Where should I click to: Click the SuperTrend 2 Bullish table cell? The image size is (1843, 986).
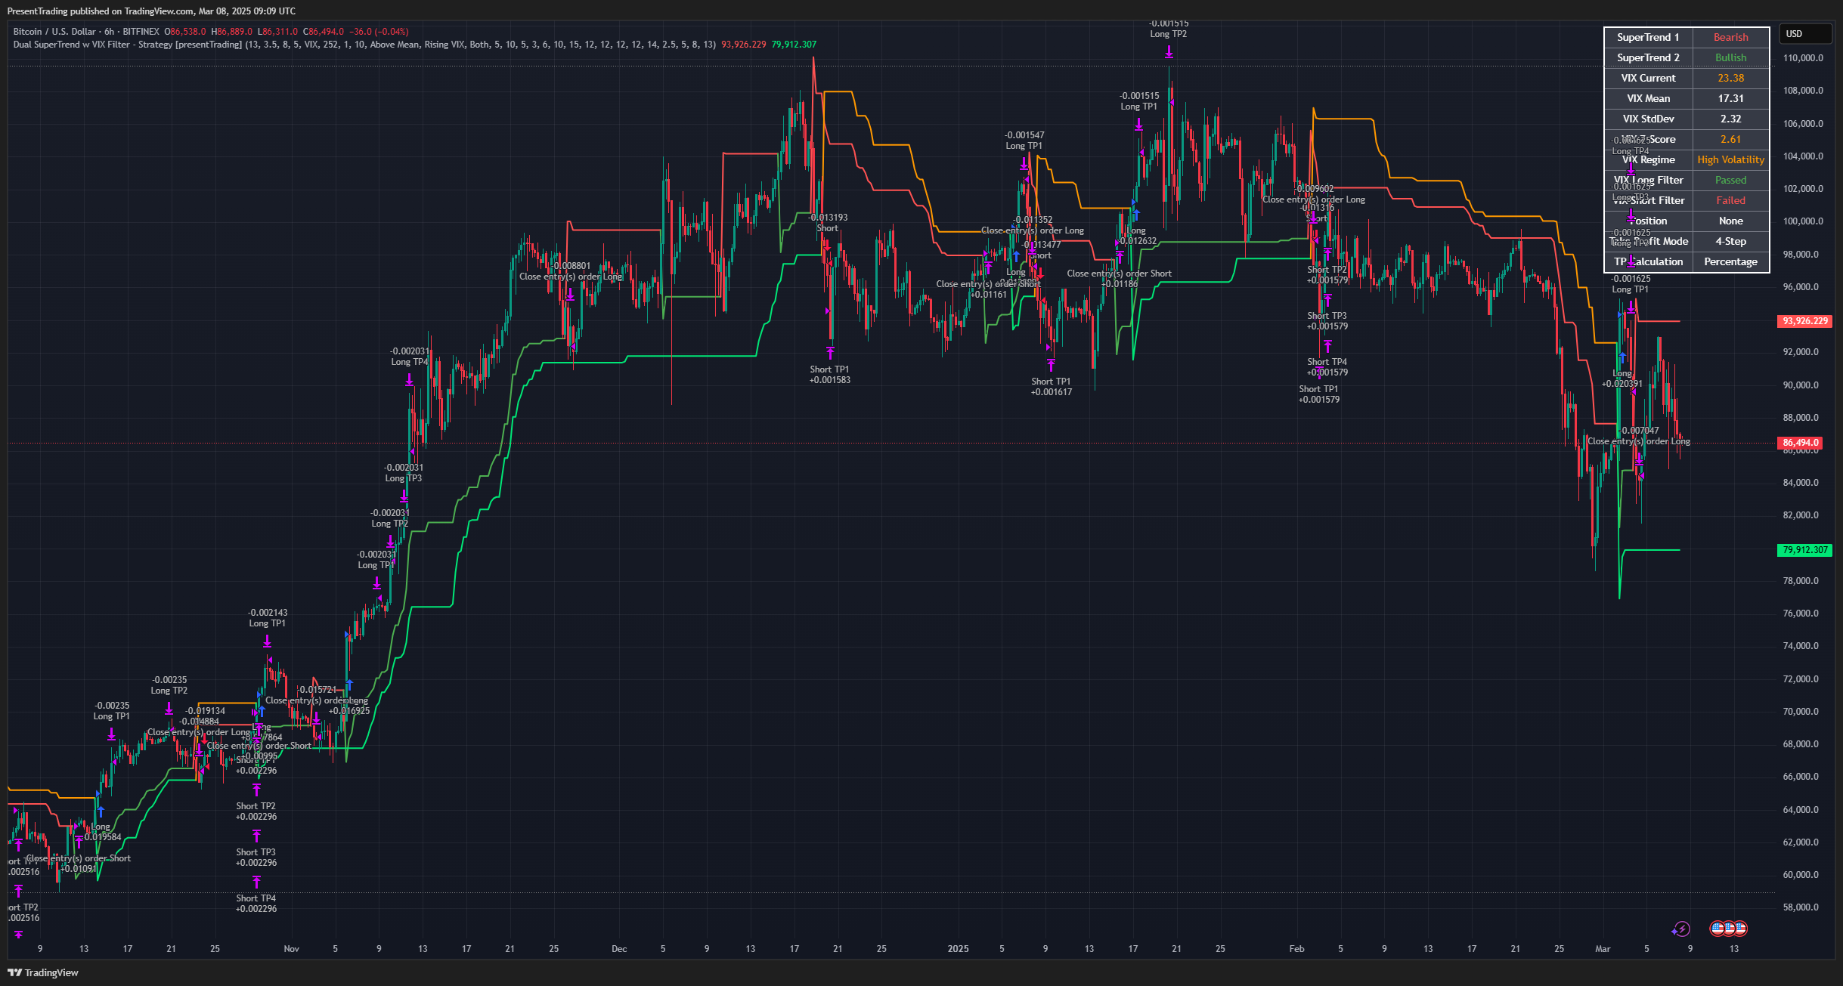tap(1730, 57)
